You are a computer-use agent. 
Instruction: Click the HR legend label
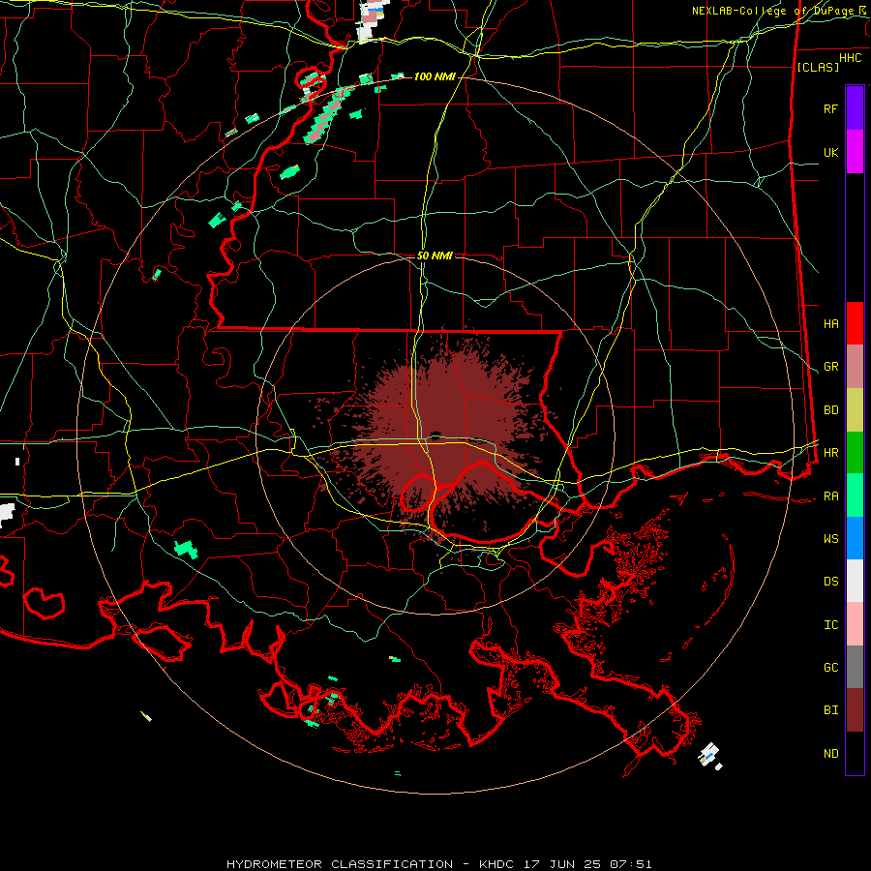pos(830,453)
